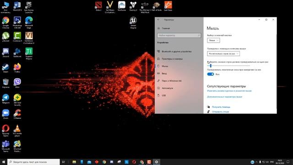The image size is (293, 165).
Task: Click the back arrow in Settings window
Action: click(158, 20)
